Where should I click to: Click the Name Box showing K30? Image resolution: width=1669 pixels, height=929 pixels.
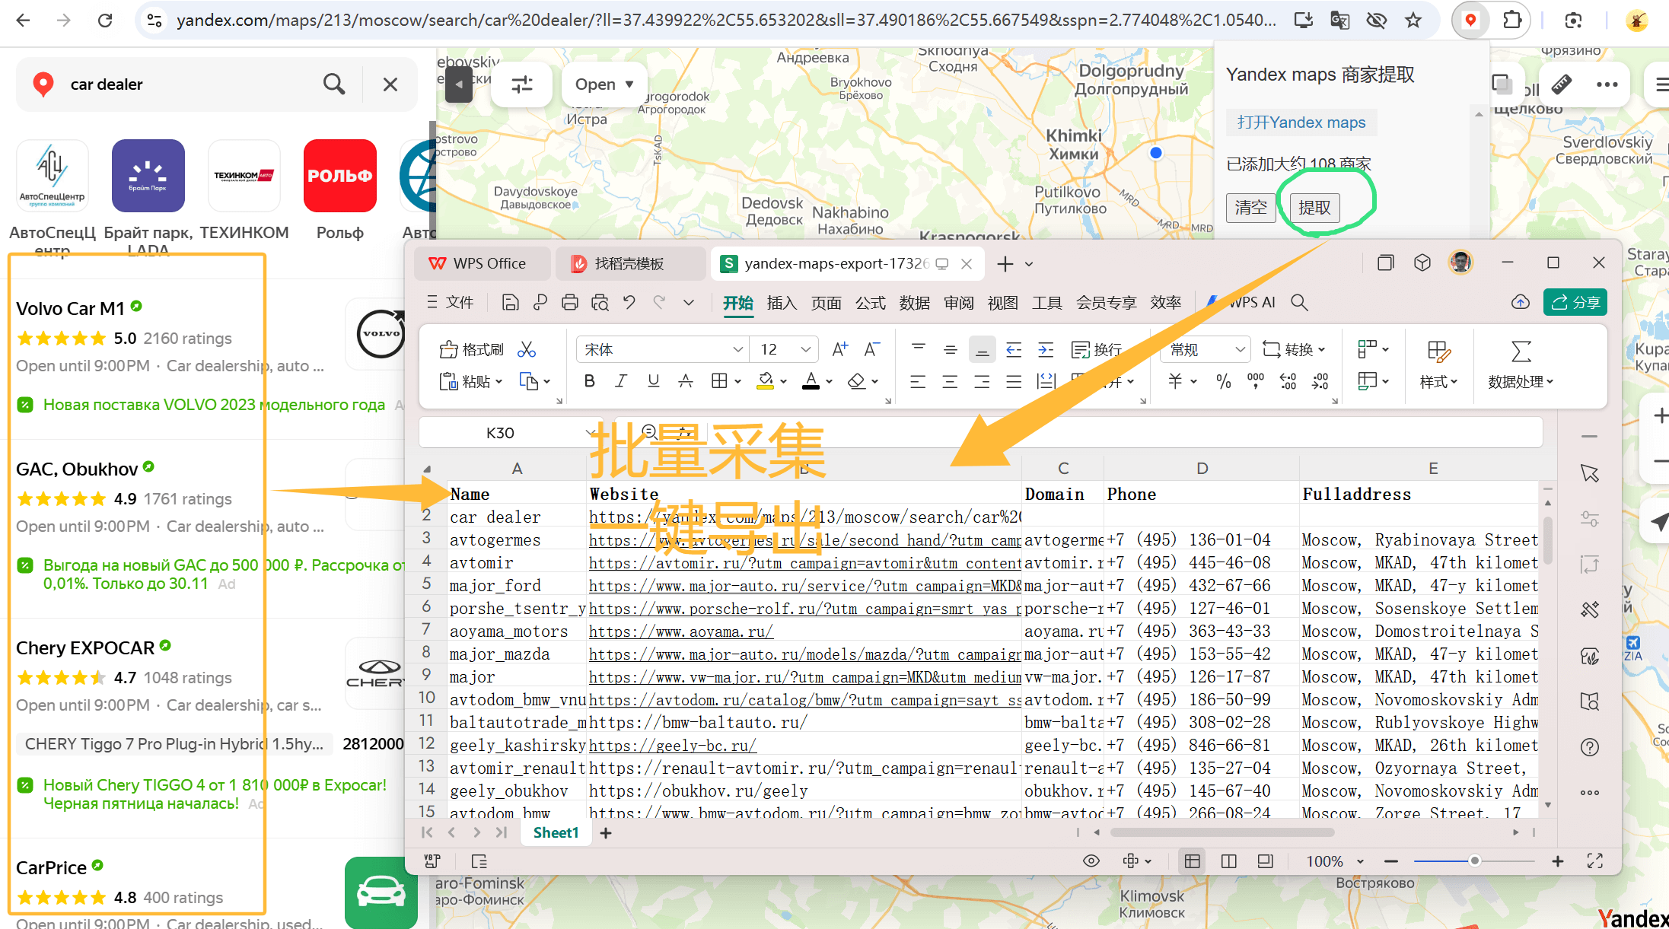click(x=501, y=433)
